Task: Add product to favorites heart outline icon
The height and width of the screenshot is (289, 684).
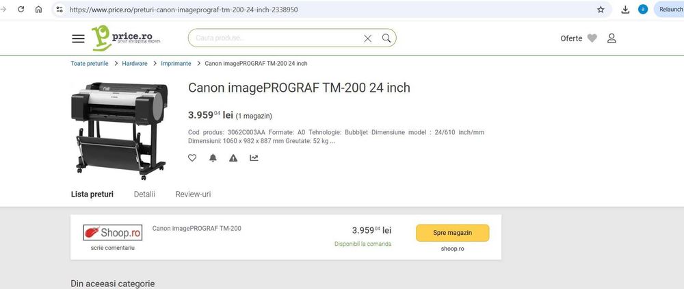Action: (x=192, y=158)
